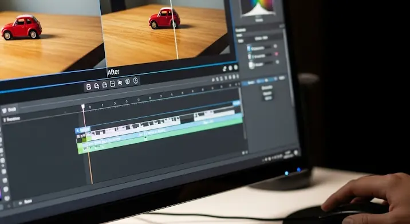
Task: Open the rightmost tab in the lower side panel
Action: (282, 78)
